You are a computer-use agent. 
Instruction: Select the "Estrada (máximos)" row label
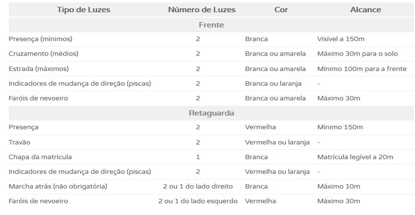[39, 69]
